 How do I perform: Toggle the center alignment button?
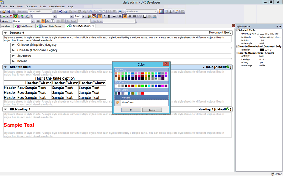pos(125,16)
